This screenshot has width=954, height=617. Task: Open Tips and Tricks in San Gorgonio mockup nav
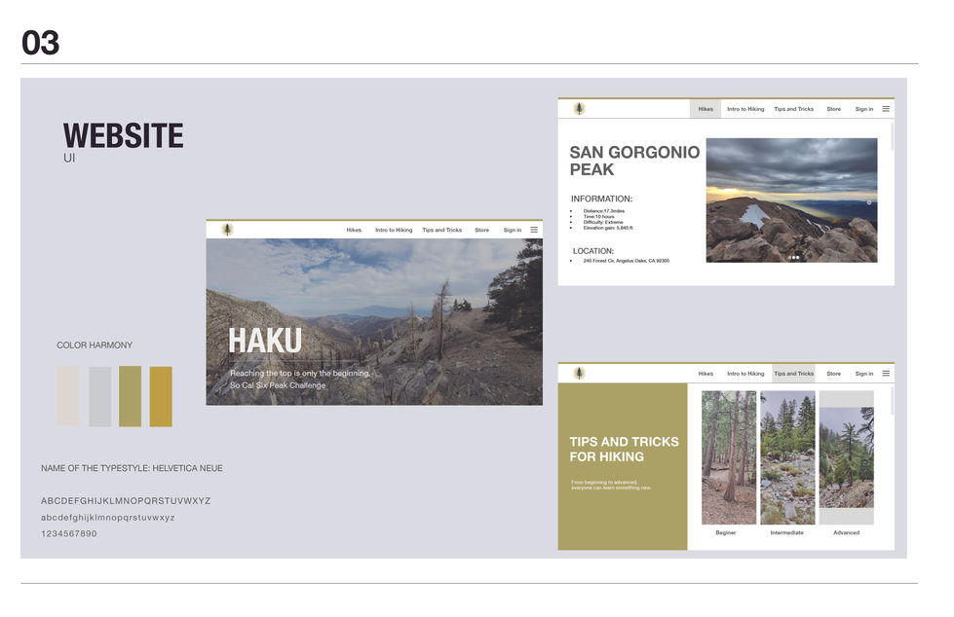click(794, 109)
